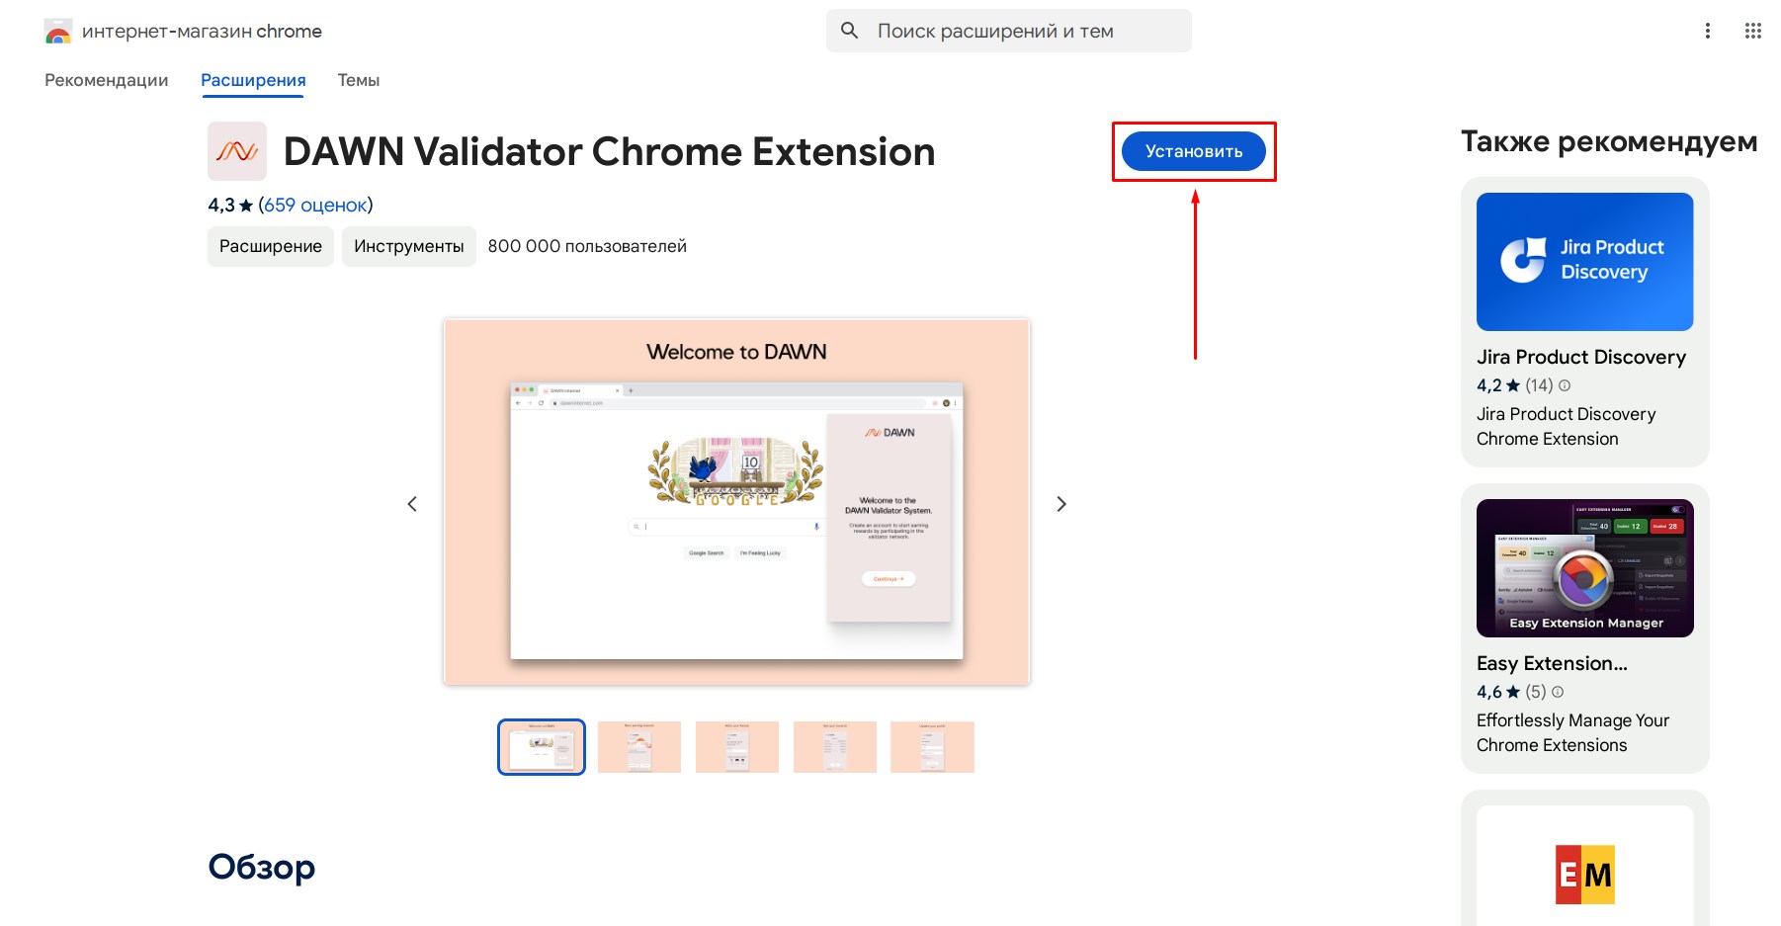Click the Инструменты category chip
The image size is (1781, 926).
point(409,246)
